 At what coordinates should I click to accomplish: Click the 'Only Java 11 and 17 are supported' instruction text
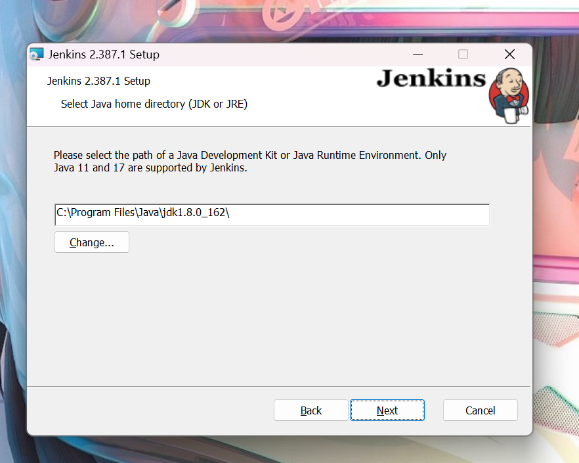click(x=250, y=162)
